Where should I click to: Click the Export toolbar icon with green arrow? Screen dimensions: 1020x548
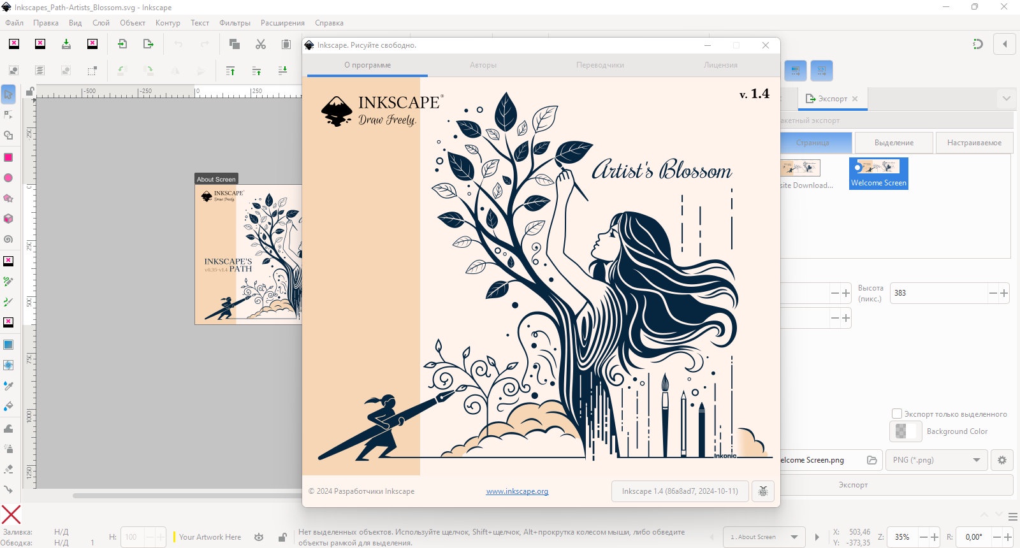pos(149,44)
